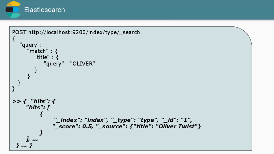Click the "hits": [ array line
274x154 pixels.
pyautogui.click(x=38, y=107)
